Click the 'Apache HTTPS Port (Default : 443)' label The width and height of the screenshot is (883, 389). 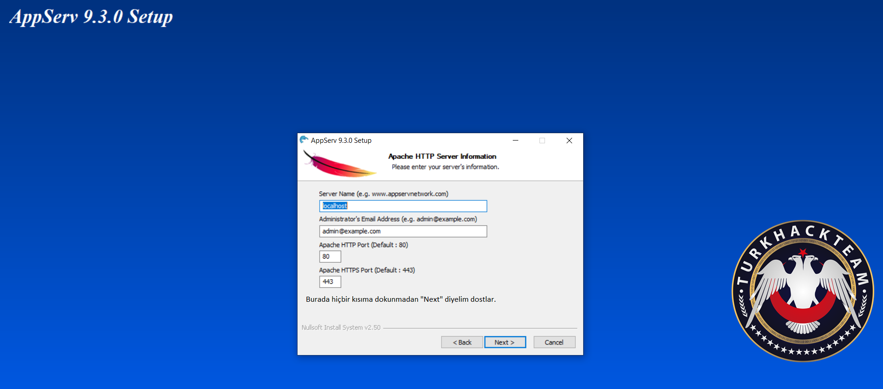click(367, 270)
